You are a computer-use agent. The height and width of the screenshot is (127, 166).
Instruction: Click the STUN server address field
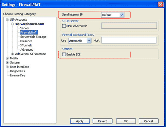tap(129, 26)
